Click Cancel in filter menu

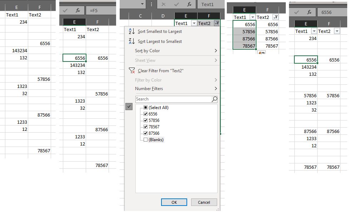coord(204,202)
